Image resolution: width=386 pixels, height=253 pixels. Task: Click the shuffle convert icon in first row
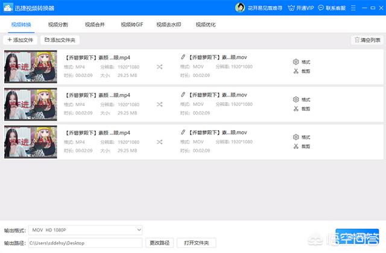[x=159, y=67]
